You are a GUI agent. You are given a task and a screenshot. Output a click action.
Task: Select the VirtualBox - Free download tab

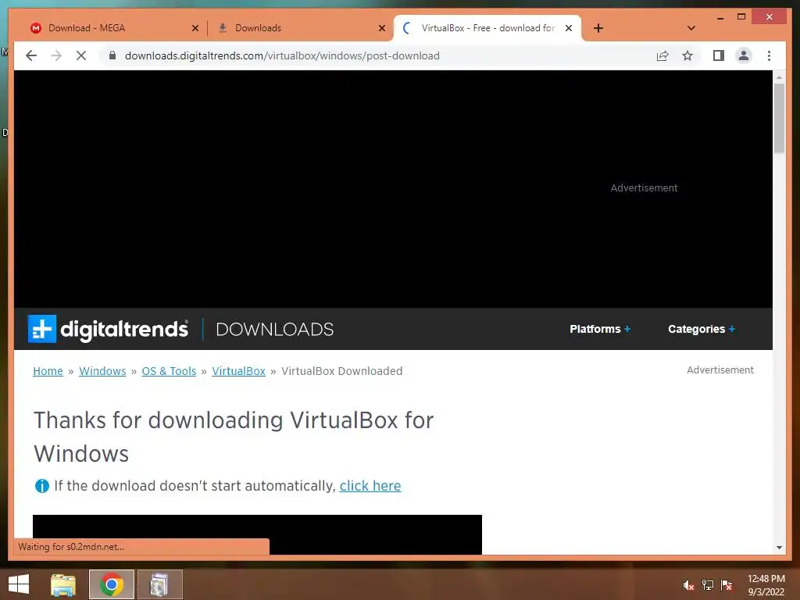point(487,28)
